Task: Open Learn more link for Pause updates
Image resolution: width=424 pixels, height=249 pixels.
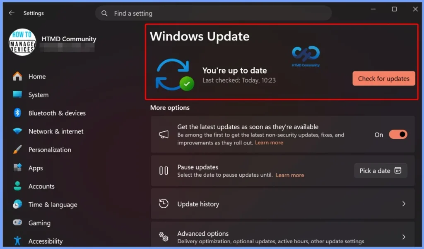Action: [289, 175]
